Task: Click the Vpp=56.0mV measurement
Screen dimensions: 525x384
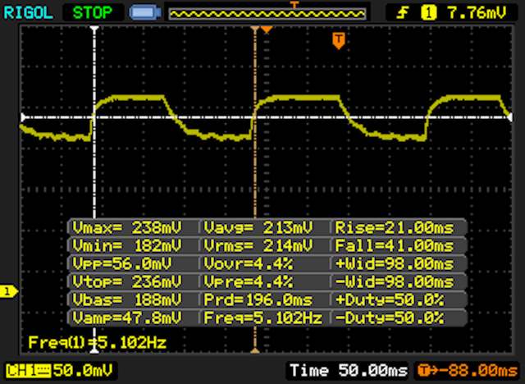Action: click(122, 264)
